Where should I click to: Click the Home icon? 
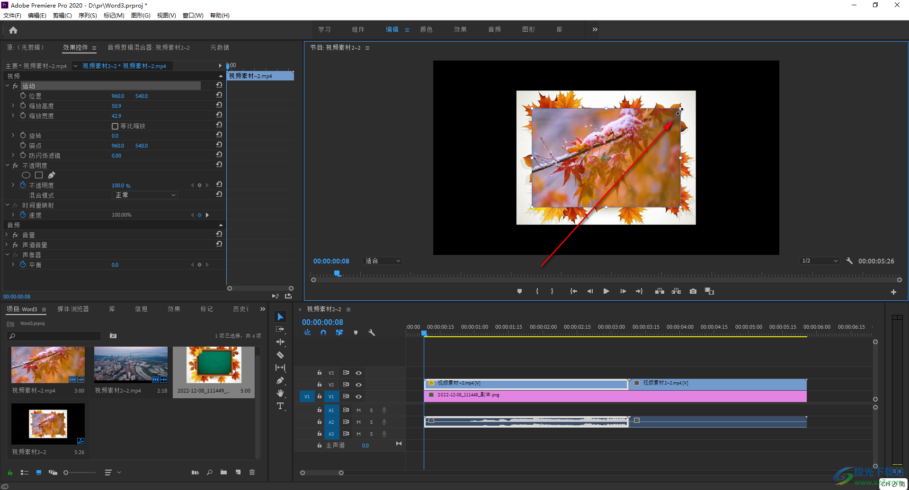pos(13,30)
